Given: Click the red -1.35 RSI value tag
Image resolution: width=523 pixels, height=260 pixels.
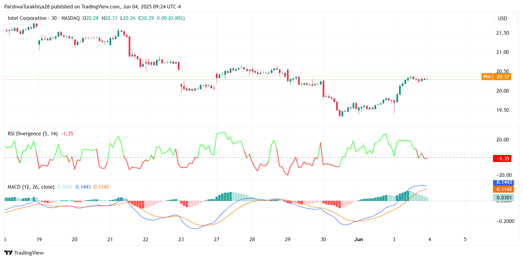Looking at the screenshot, I should (502, 158).
